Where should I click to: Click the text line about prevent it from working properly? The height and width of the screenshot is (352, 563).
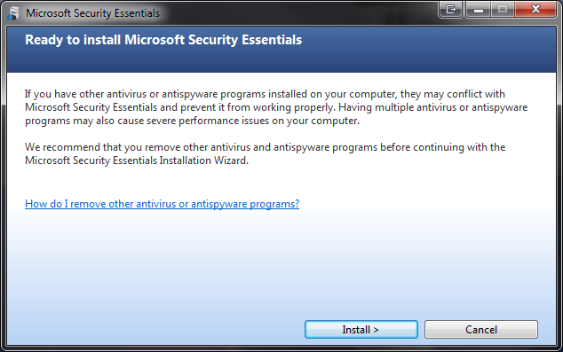[x=276, y=107]
